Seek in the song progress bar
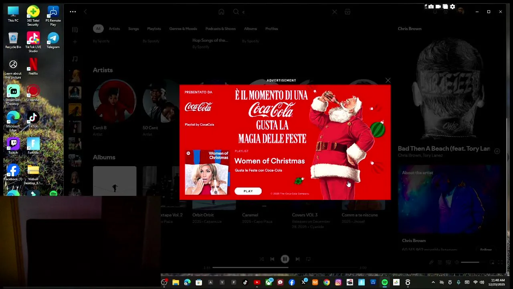The height and width of the screenshot is (289, 513). (x=285, y=267)
